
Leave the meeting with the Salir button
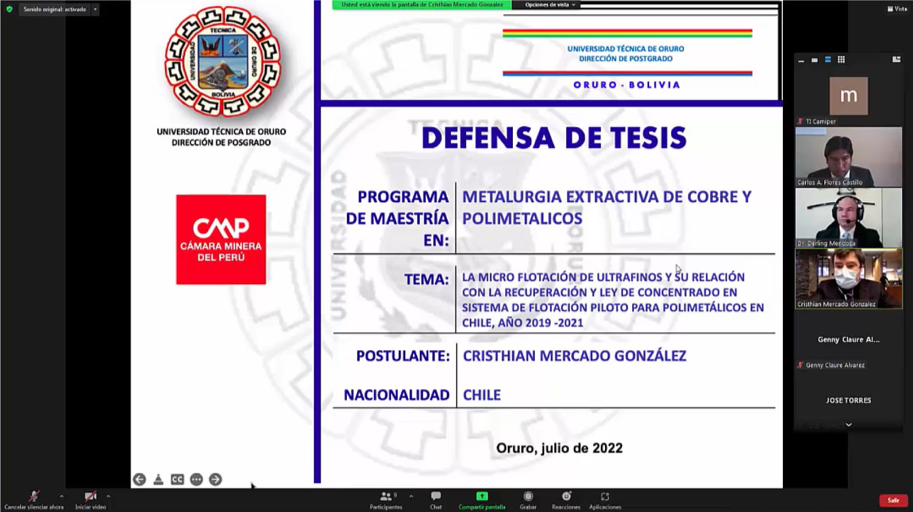(x=893, y=500)
